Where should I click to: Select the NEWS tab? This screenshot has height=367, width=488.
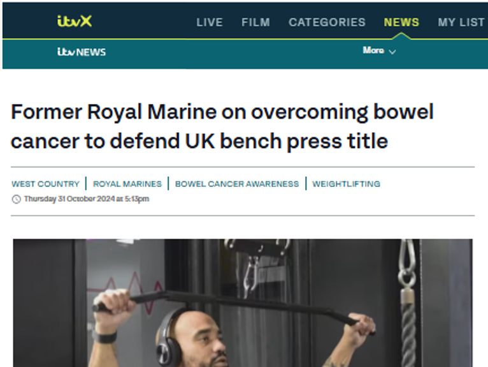click(401, 22)
